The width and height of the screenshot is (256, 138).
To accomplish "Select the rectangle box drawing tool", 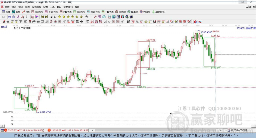I will point(88,22).
